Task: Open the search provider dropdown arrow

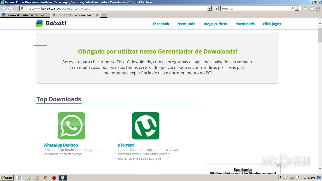Action: pyautogui.click(x=297, y=8)
